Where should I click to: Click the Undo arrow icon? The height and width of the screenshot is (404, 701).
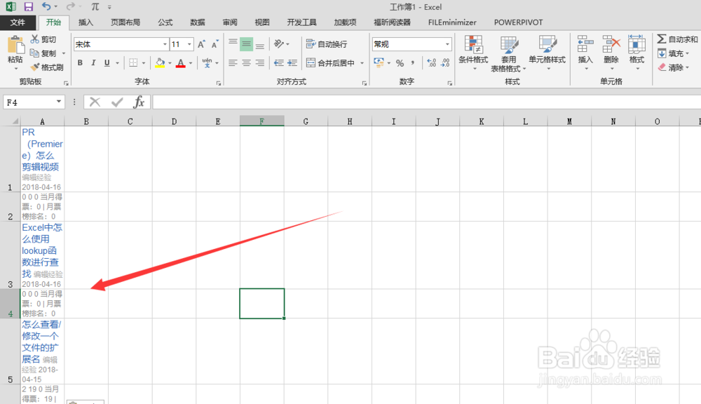tap(46, 7)
